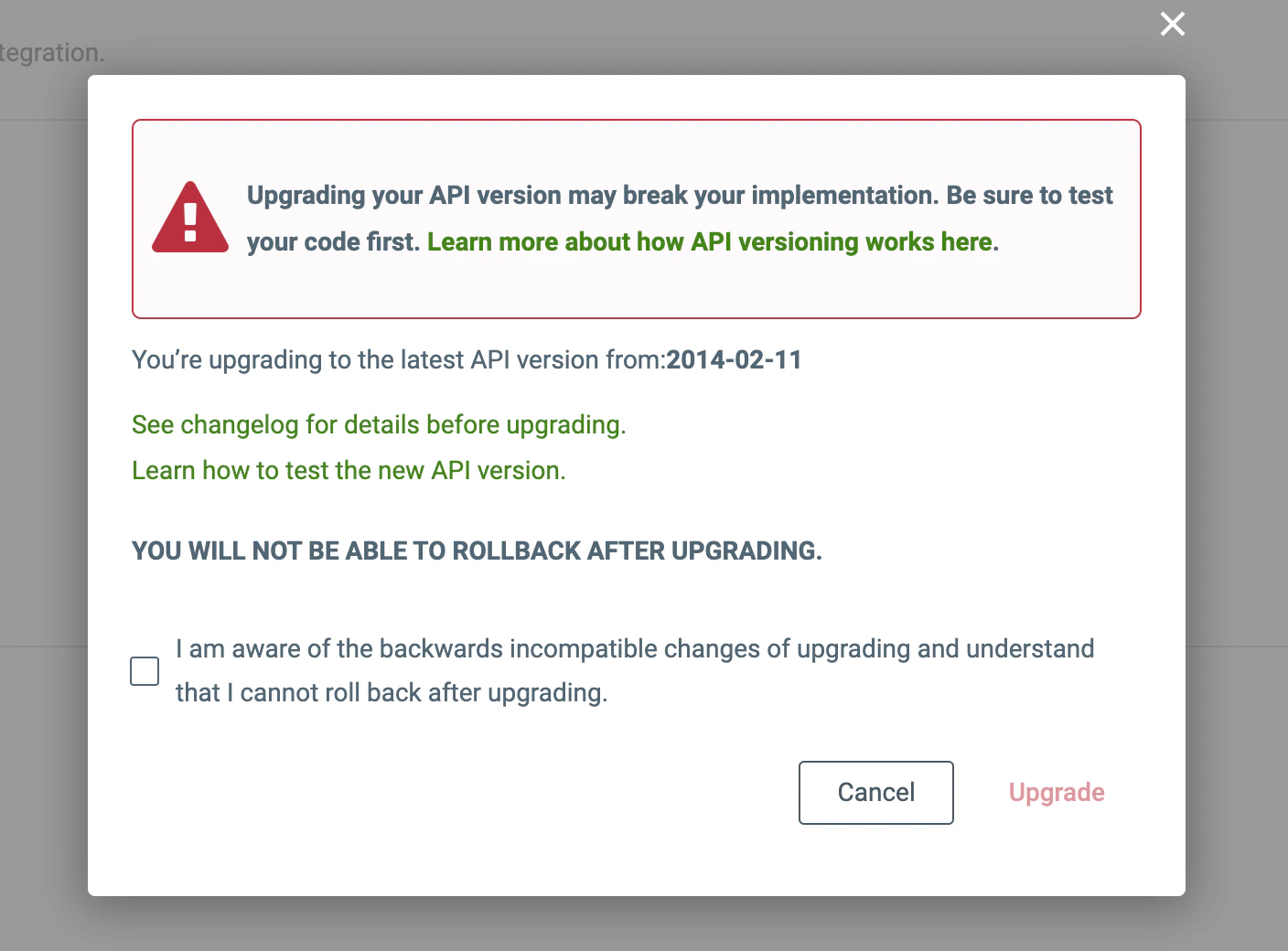This screenshot has height=951, width=1288.
Task: Select the version date '2014-02-11' text
Action: point(734,359)
